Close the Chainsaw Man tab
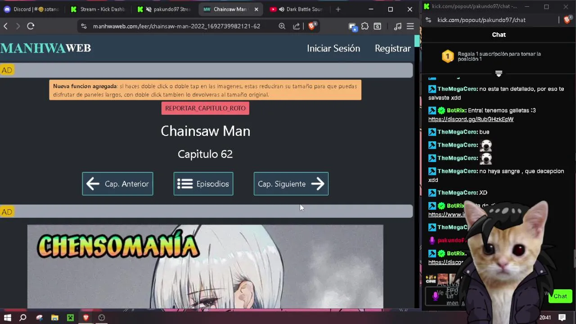 coord(256,9)
